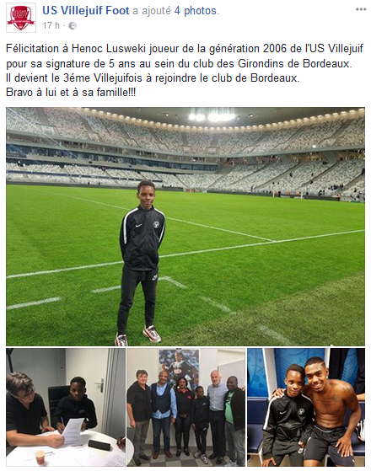Click the "3éme Villejuifois" sentence in the post
Viewport: 371px width, 471px height.
tap(153, 78)
